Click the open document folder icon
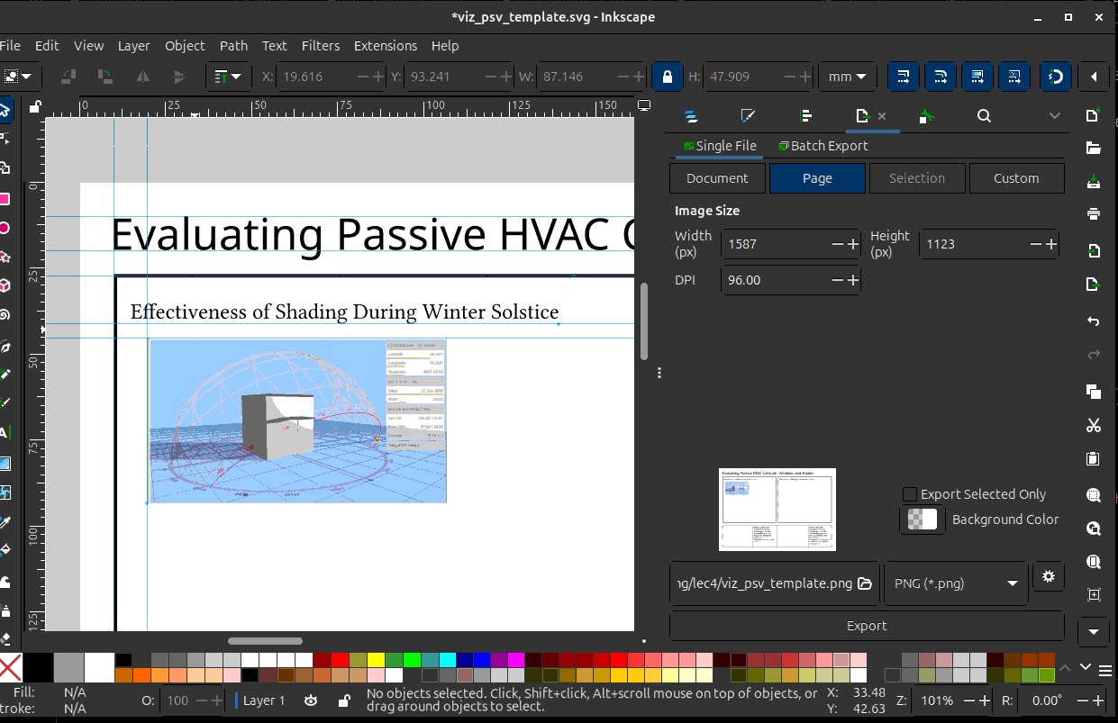 1093,148
